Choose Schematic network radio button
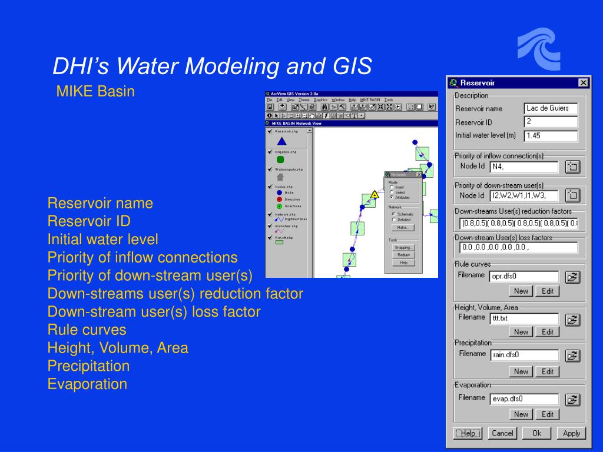 (393, 214)
